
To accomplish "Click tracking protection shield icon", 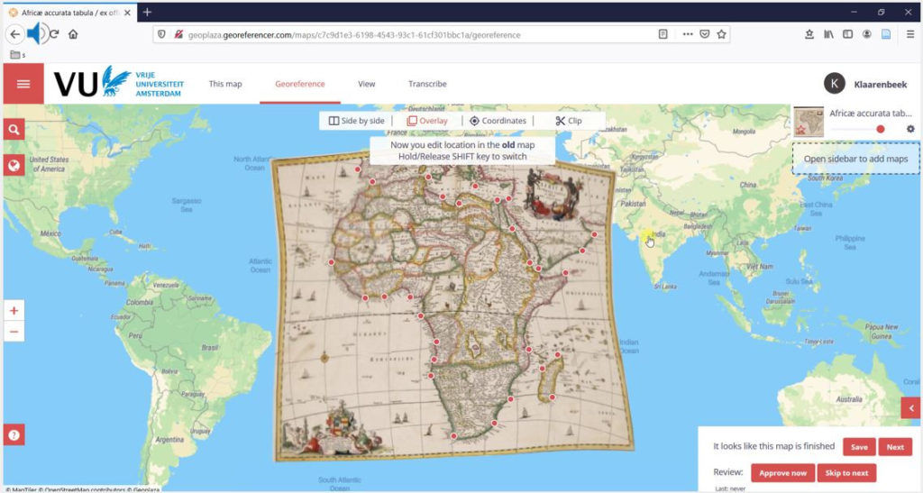I will pos(162,34).
